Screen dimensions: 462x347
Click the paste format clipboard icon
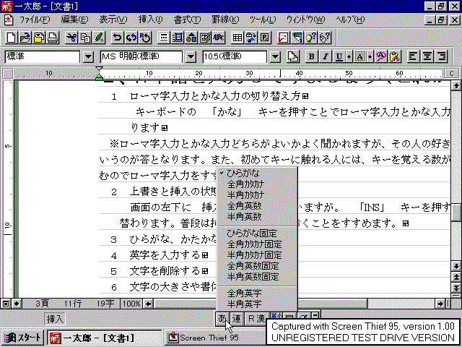click(395, 56)
